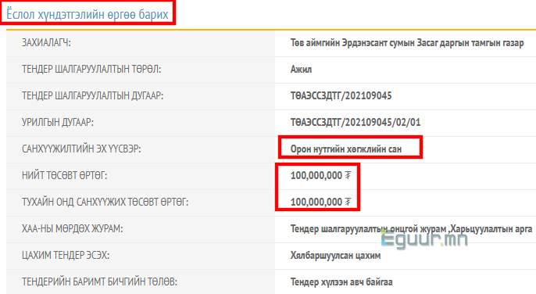The height and width of the screenshot is (294, 536).
Task: Click Орон нутгийн хөгжлийн сан value
Action: coord(346,149)
